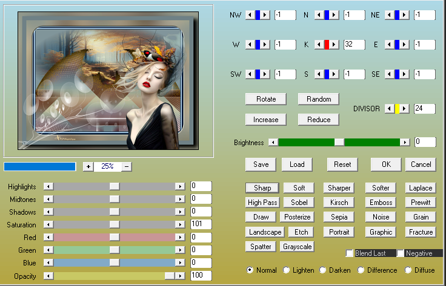Select the Normal blend mode radio
Viewport: 446px width, 286px height.
click(250, 270)
